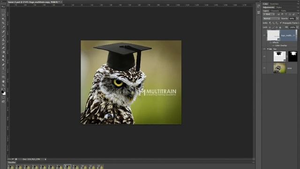Select the Blur tool
Viewport: 300px width, 169px height.
[x=3, y=56]
